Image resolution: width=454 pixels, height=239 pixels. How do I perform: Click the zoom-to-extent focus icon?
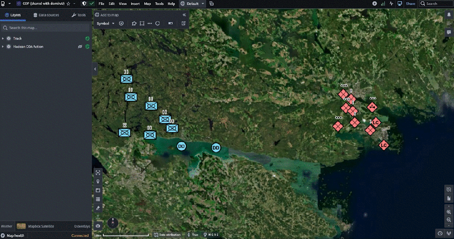point(98,173)
